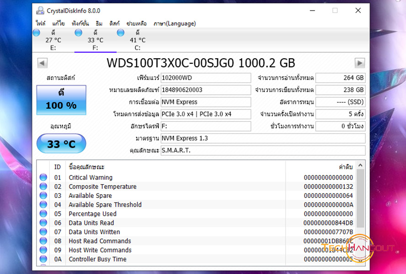Click raw value 0000000000000A

pos(328,205)
